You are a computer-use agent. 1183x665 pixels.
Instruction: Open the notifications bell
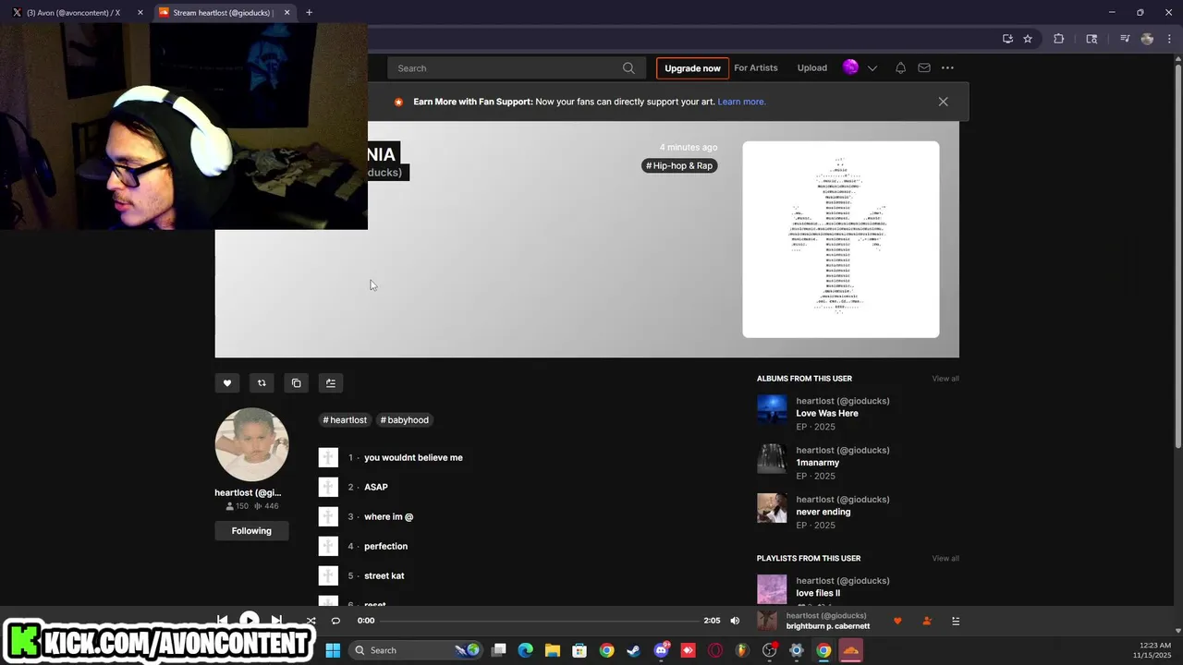coord(900,67)
